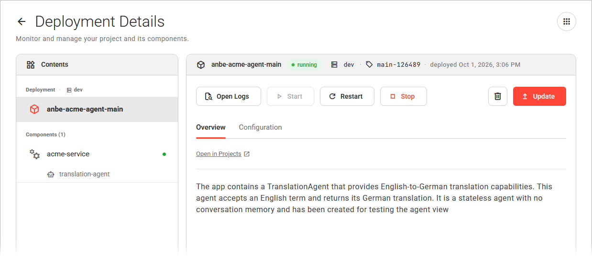
Task: Click the running status badge
Action: tap(305, 64)
